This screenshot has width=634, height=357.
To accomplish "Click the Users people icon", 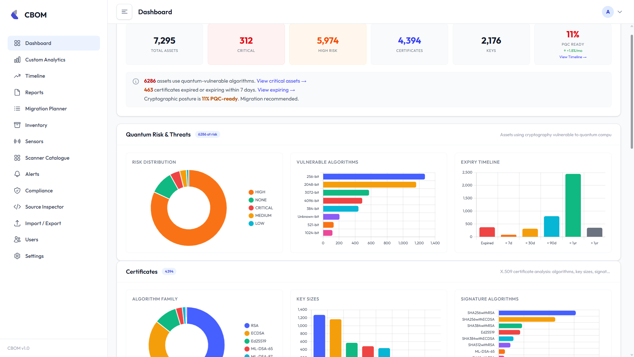I will point(17,240).
